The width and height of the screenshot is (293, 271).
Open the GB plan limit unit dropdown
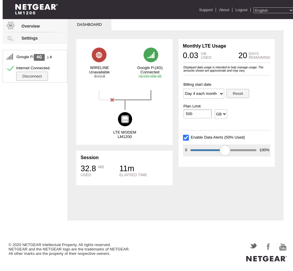tap(221, 114)
